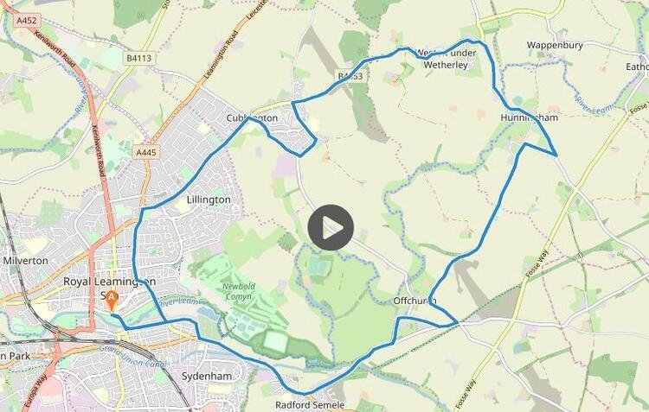Click the Radford Semele label
Viewport: 649px width, 412px height.
310,405
